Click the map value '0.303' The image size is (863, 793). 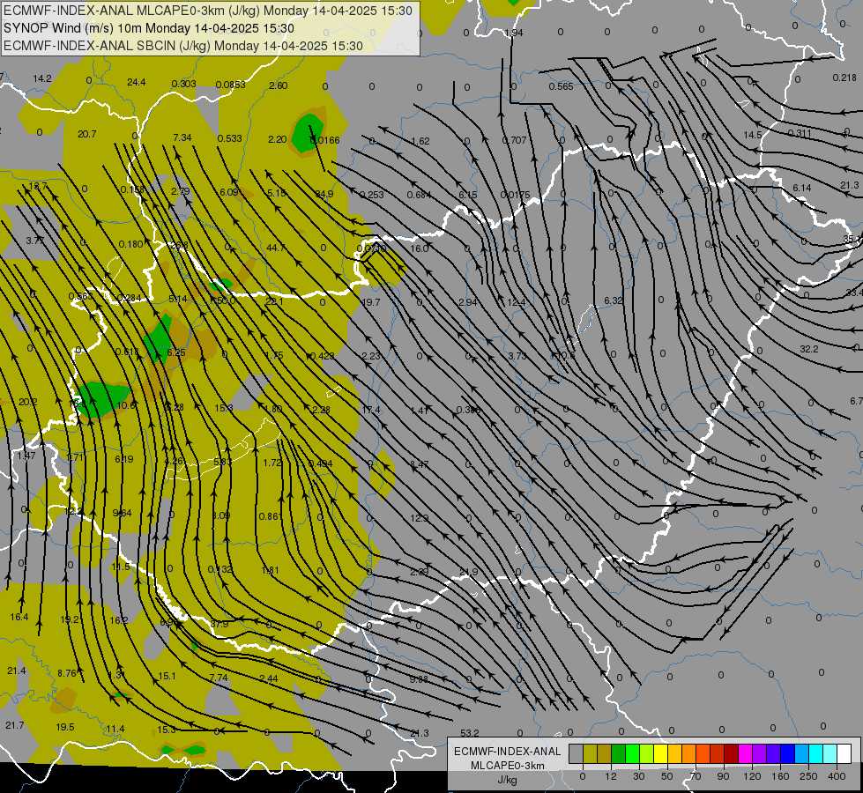184,84
